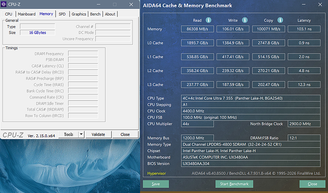Image resolution: width=328 pixels, height=193 pixels.
Task: Click the Save button in AIDA64
Action: [x=156, y=184]
